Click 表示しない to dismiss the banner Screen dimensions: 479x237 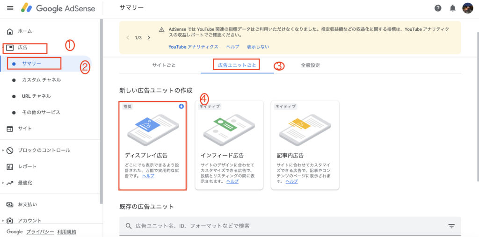[x=258, y=47]
